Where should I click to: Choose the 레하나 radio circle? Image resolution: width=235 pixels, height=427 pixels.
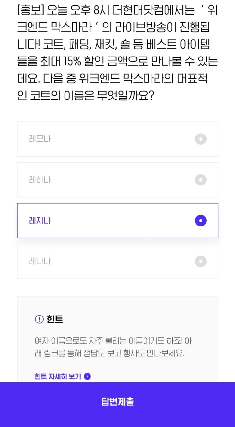click(201, 180)
